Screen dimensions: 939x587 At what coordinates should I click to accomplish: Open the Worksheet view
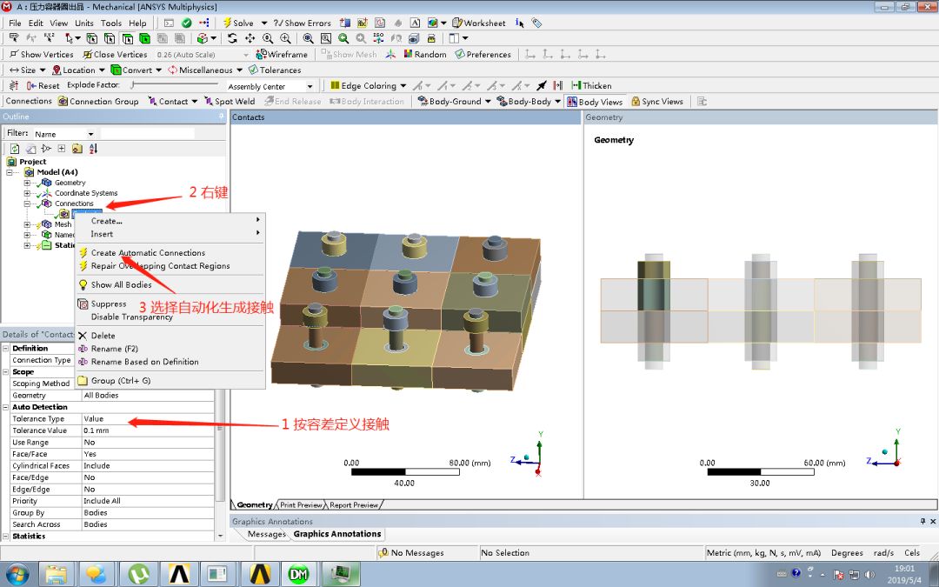(x=478, y=22)
